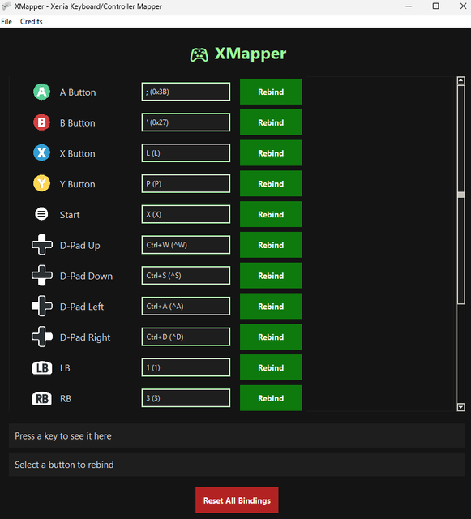
Task: Click the RB bumper icon
Action: coord(41,398)
